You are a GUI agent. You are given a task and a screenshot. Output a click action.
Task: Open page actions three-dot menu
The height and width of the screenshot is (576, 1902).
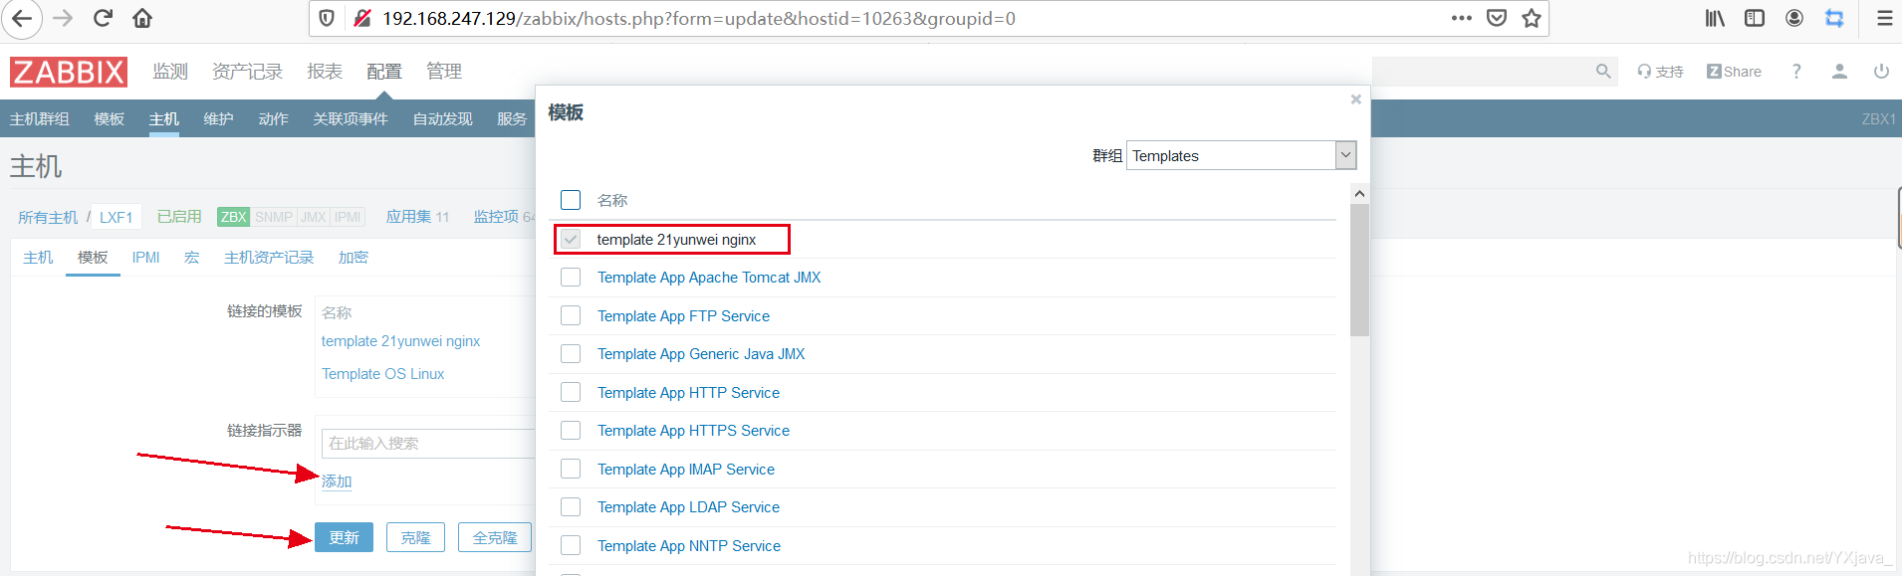pos(1461,18)
